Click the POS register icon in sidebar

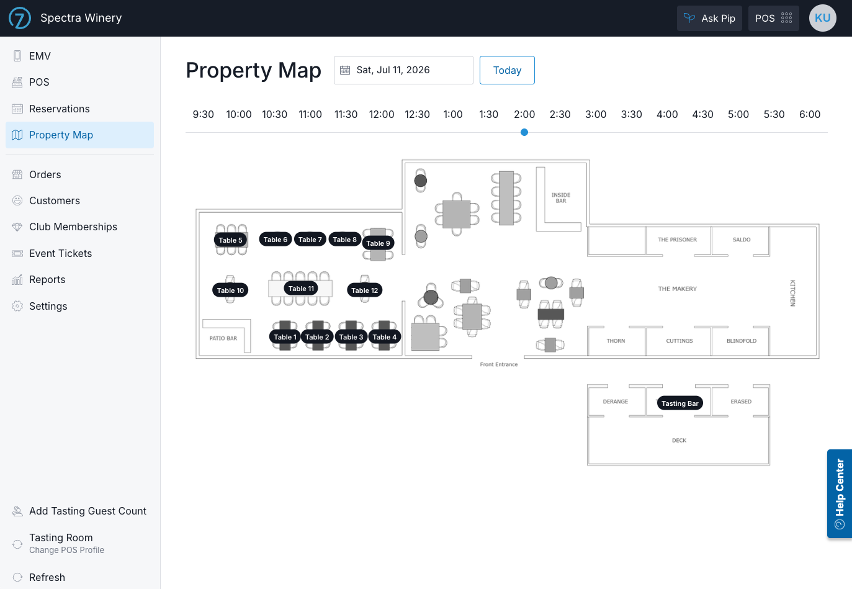point(17,82)
